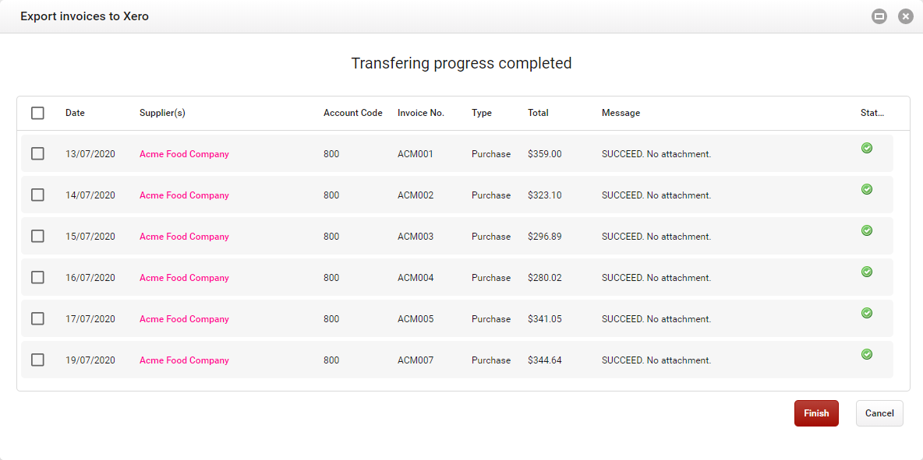The height and width of the screenshot is (460, 923).
Task: Close the Export invoices to Xero dialog
Action: [906, 16]
